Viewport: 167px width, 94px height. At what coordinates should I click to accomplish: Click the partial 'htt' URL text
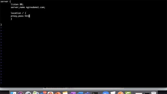pyautogui.click(x=27, y=16)
